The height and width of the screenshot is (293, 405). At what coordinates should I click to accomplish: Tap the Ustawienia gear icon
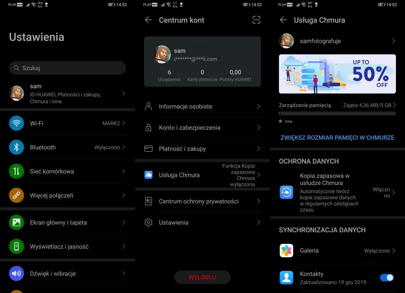[149, 222]
